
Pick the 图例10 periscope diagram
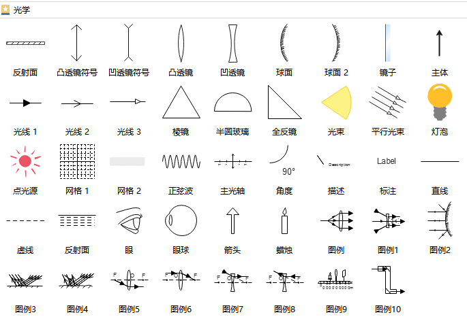[x=388, y=280]
